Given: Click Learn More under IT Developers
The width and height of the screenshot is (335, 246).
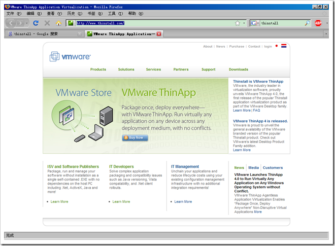Looking at the screenshot, I should 121,201.
